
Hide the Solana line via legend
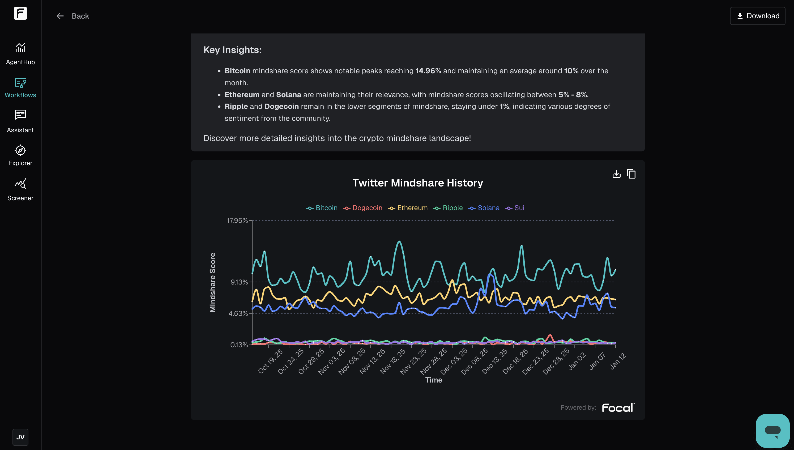click(484, 208)
